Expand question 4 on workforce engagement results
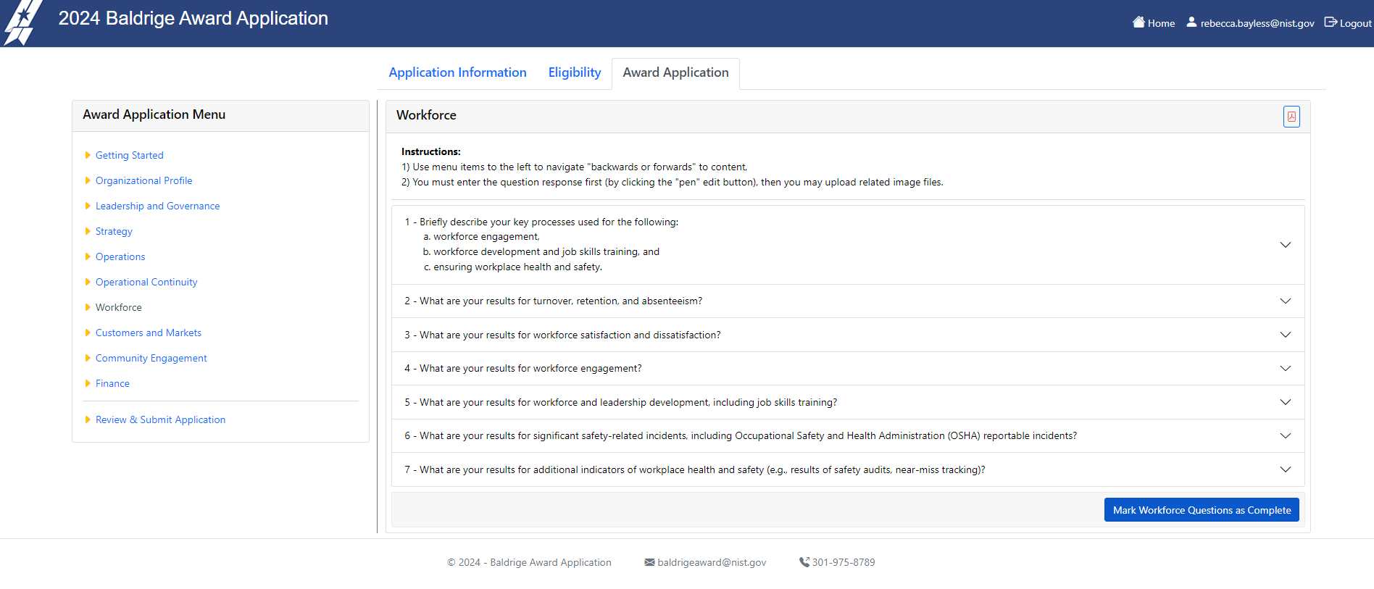1374x589 pixels. [x=1285, y=369]
